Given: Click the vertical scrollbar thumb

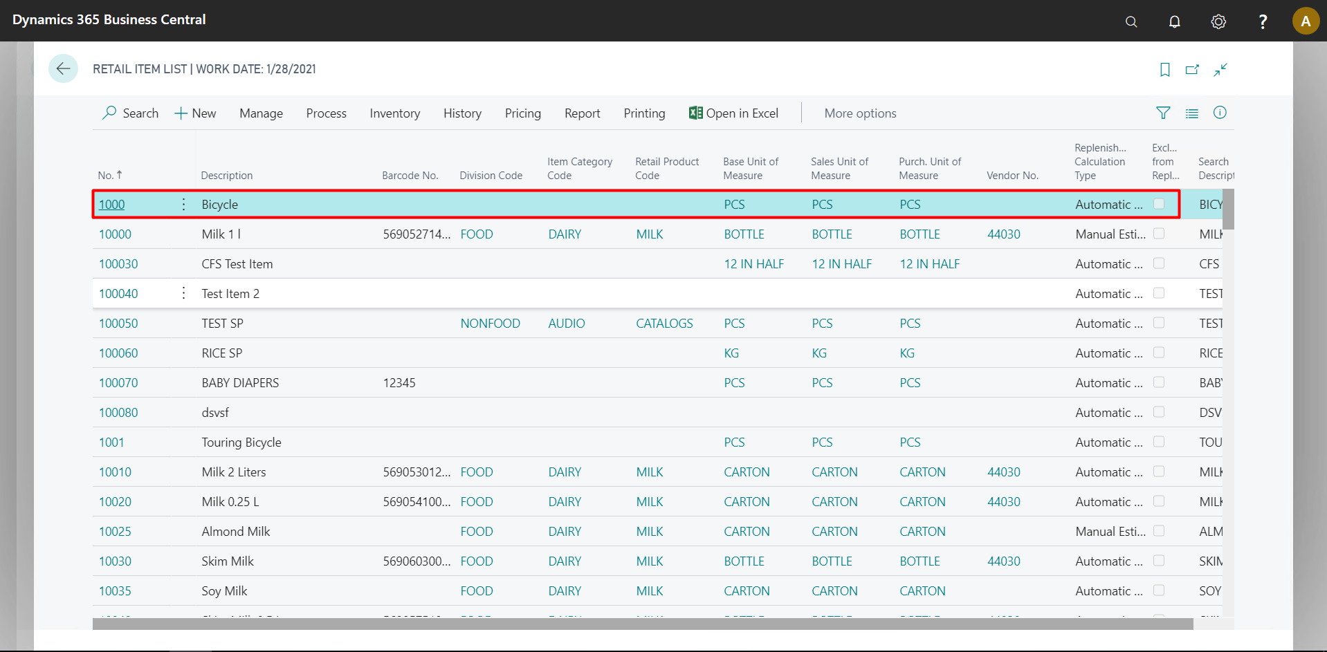Looking at the screenshot, I should pyautogui.click(x=1228, y=209).
